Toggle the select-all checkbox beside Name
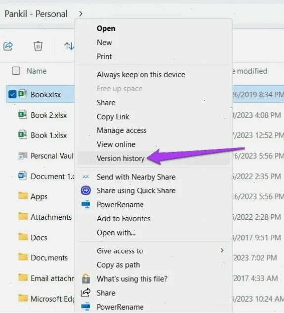The width and height of the screenshot is (284, 313). 16,71
